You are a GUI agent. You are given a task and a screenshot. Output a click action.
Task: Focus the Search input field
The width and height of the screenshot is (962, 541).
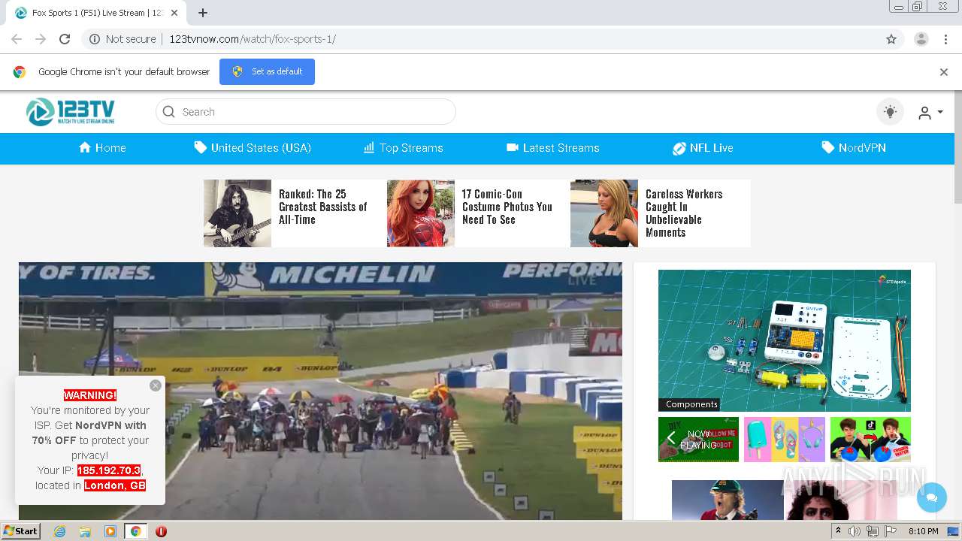306,112
